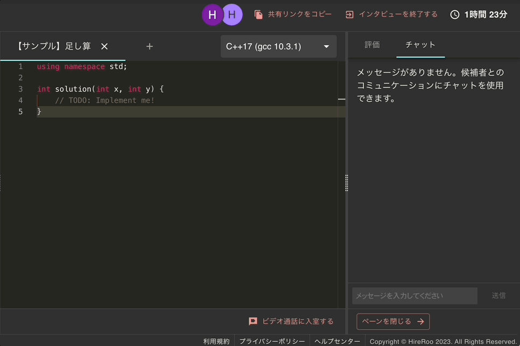The width and height of the screenshot is (520, 346).
Task: Click the ペーンを閉じる button
Action: click(x=393, y=322)
